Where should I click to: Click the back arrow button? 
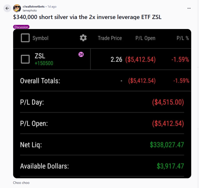pos(7,8)
